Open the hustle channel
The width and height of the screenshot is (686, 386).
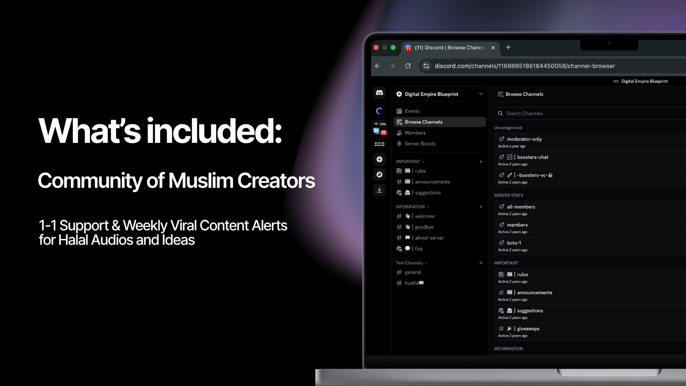(439, 283)
